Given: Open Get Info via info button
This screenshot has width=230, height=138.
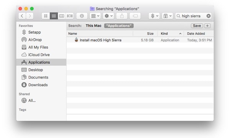Looking at the screenshot, I should (82, 16).
